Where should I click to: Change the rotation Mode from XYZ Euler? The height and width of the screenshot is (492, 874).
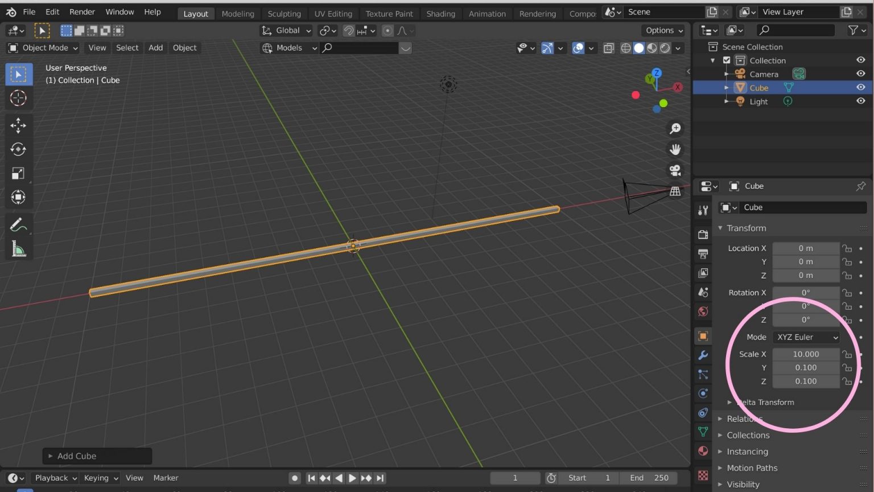coord(806,337)
